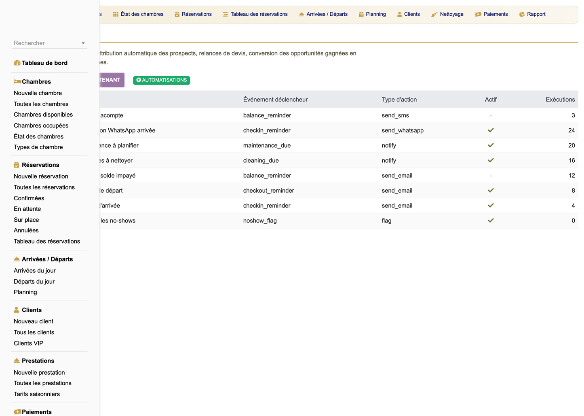Open Nouvelle prestation link
The width and height of the screenshot is (584, 416).
coord(39,373)
